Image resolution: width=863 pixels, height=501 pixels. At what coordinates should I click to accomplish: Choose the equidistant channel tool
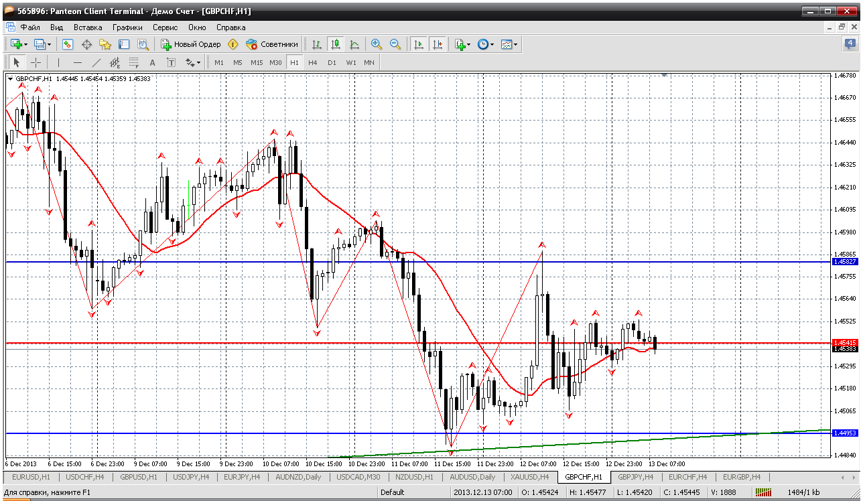[x=115, y=62]
